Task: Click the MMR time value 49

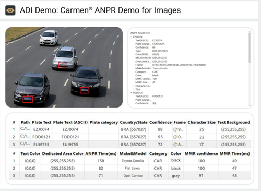Action: [234, 161]
